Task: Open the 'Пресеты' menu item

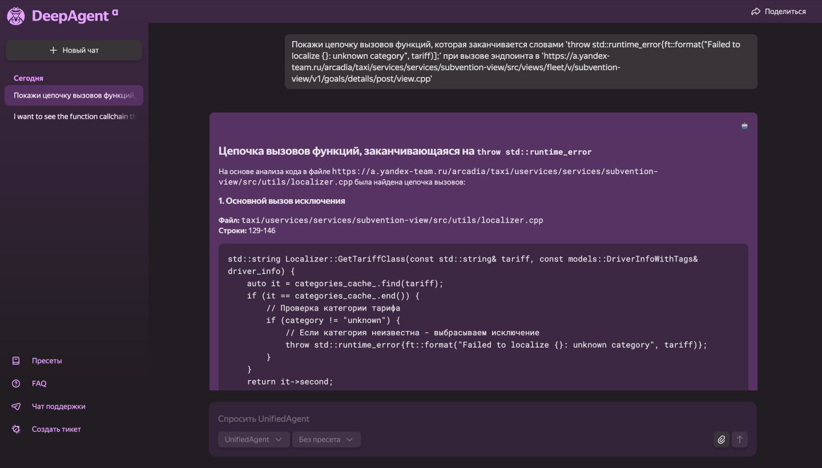Action: point(47,361)
